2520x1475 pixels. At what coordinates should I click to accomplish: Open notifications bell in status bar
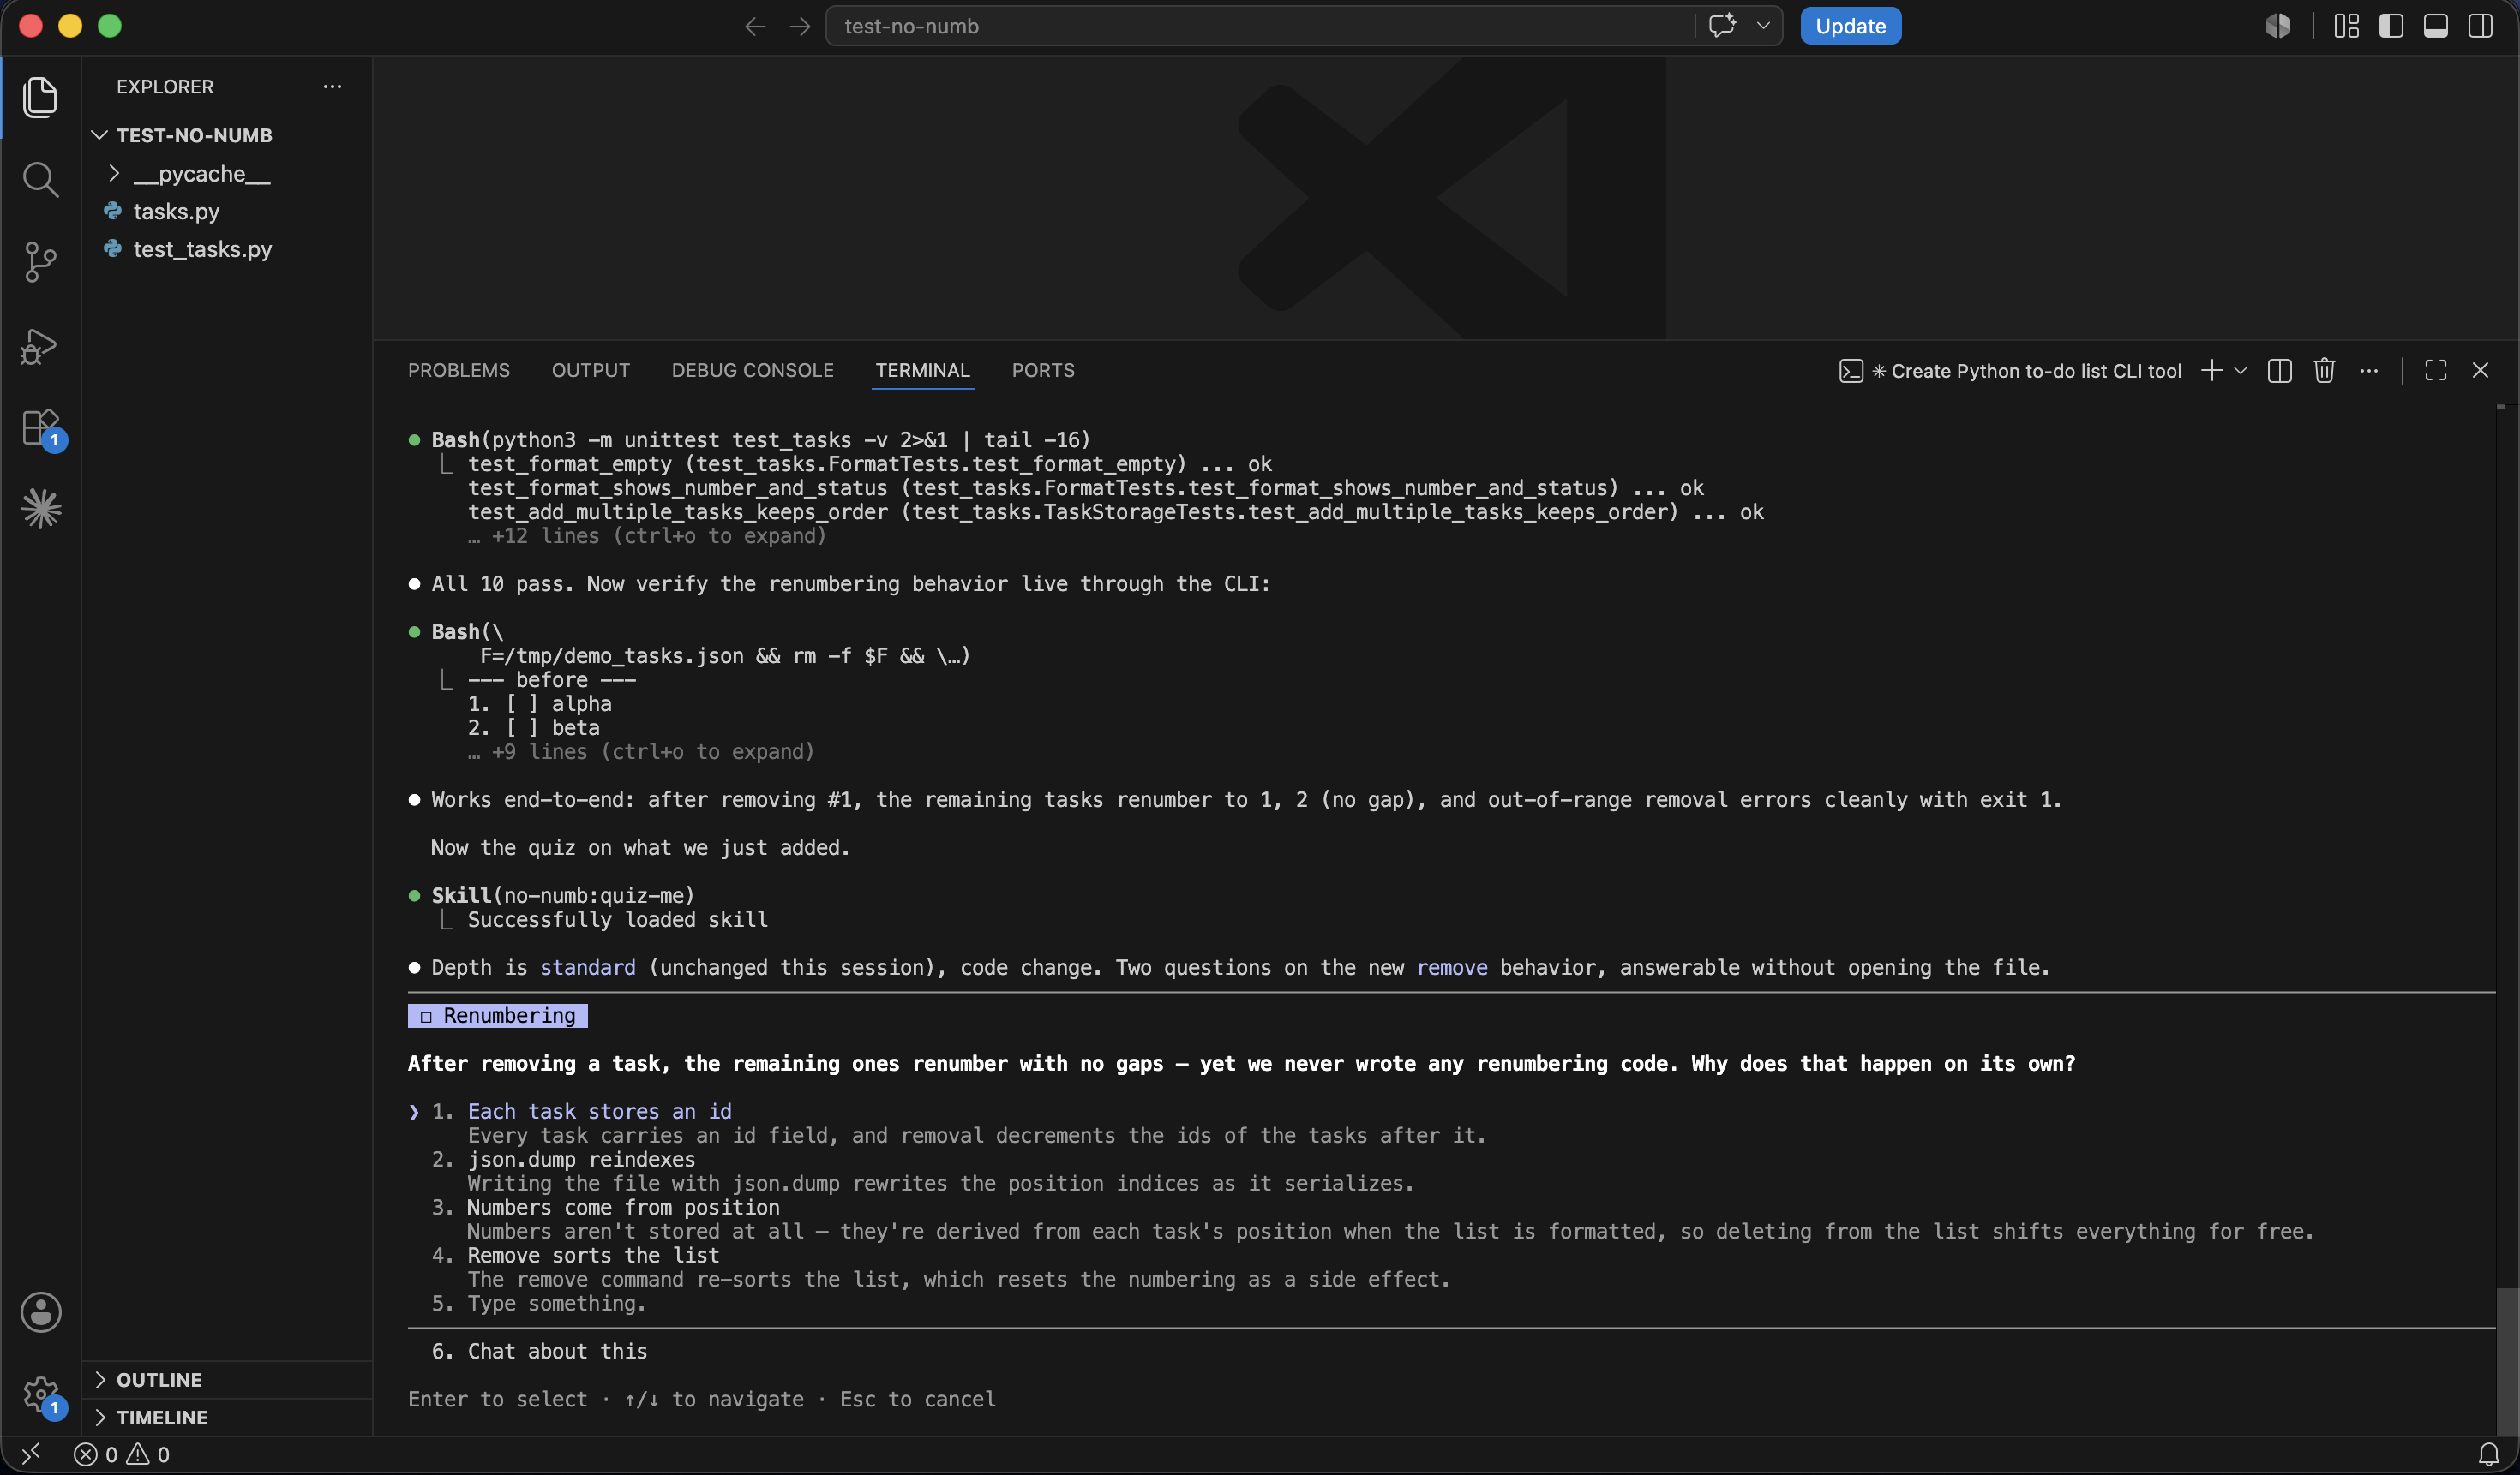(x=2488, y=1454)
